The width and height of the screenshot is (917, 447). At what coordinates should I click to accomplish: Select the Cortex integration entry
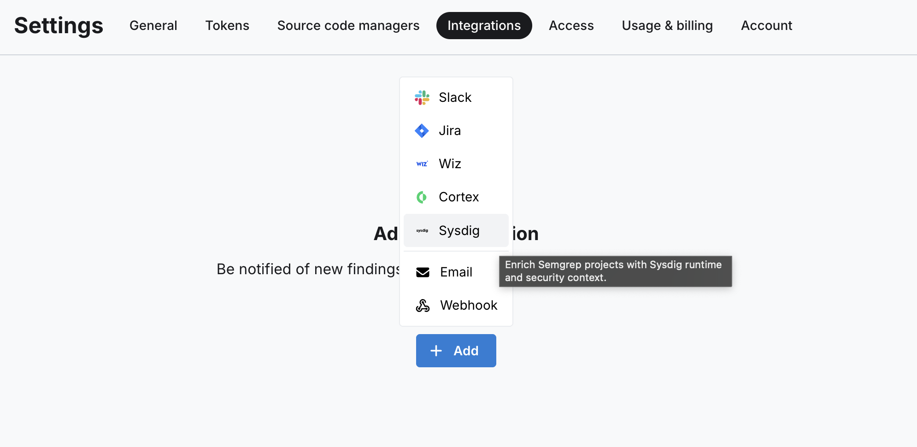(x=458, y=197)
